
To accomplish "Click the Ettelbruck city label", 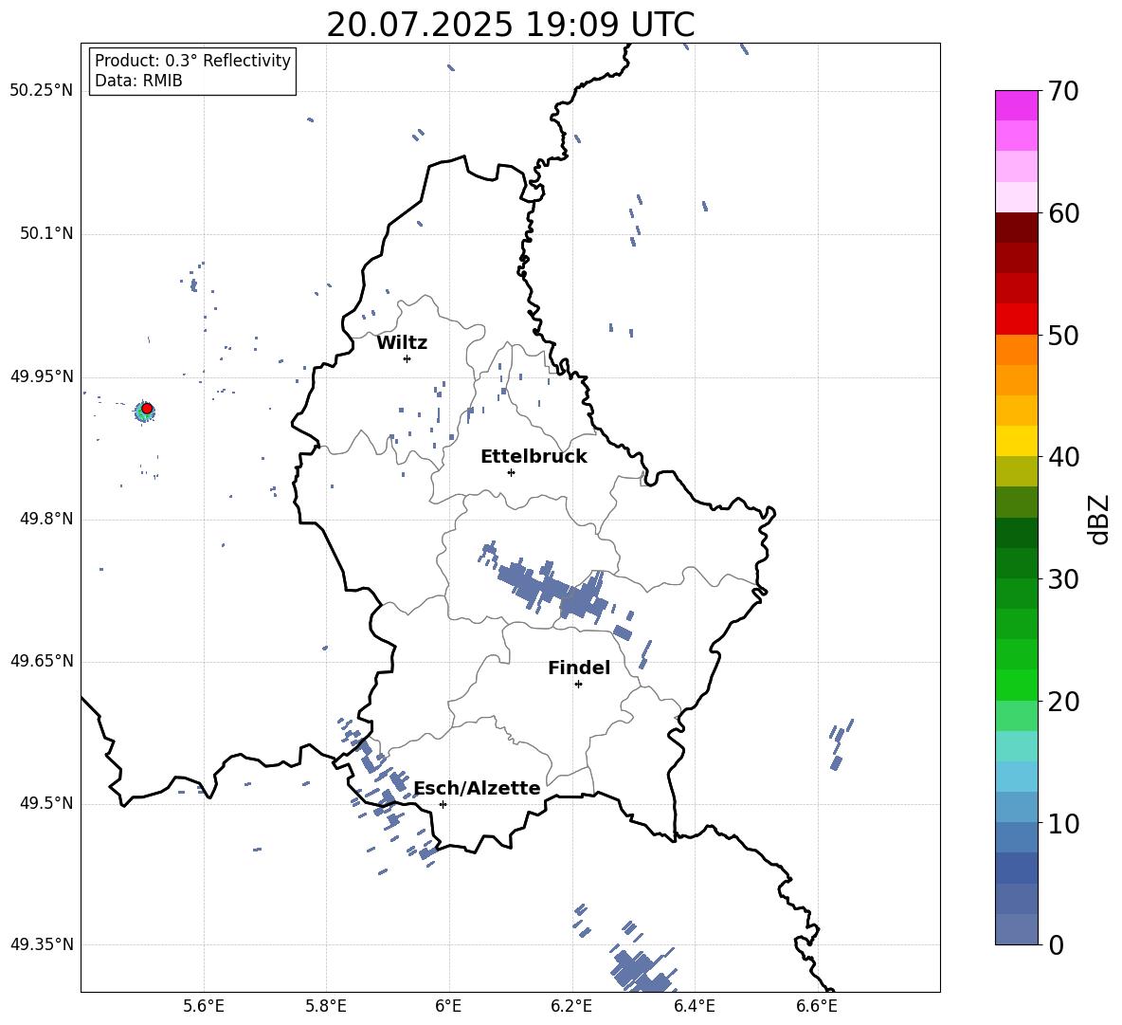I will point(534,457).
